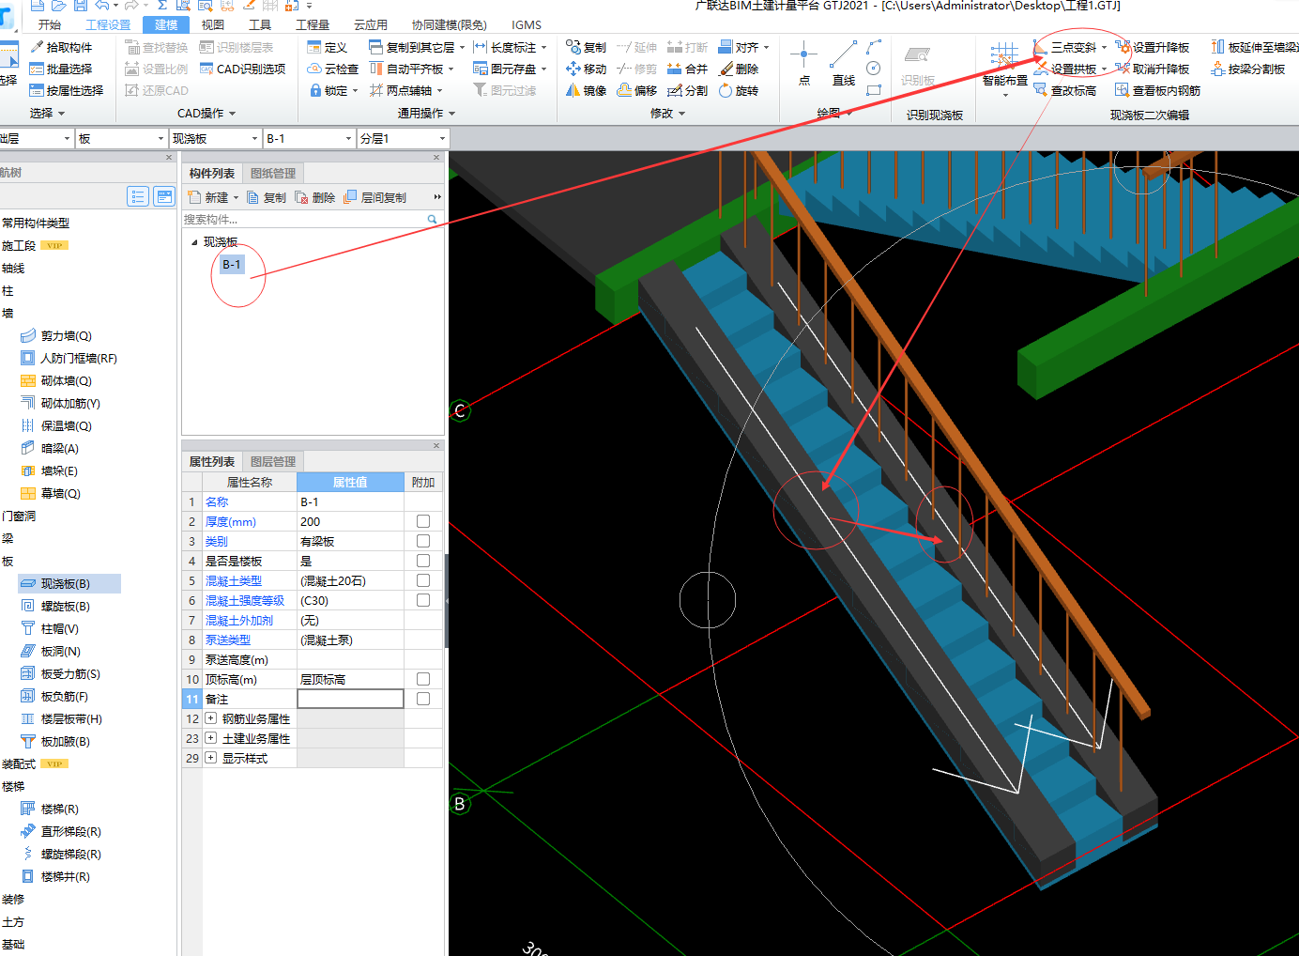Screen dimensions: 1299x956
Task: Switch to the 视图 ribbon tab
Action: [x=213, y=25]
